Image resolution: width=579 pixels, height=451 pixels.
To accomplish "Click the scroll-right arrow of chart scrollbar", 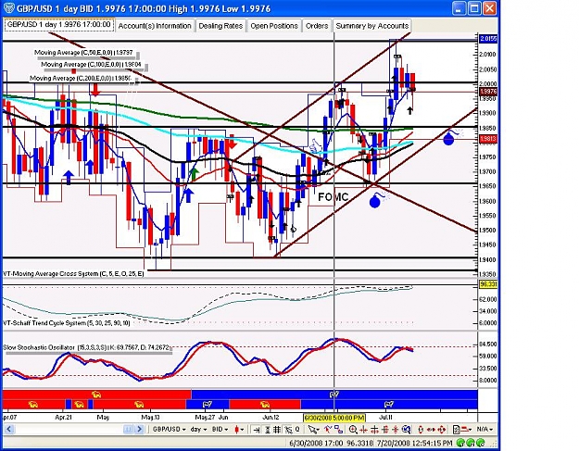I will pyautogui.click(x=139, y=429).
